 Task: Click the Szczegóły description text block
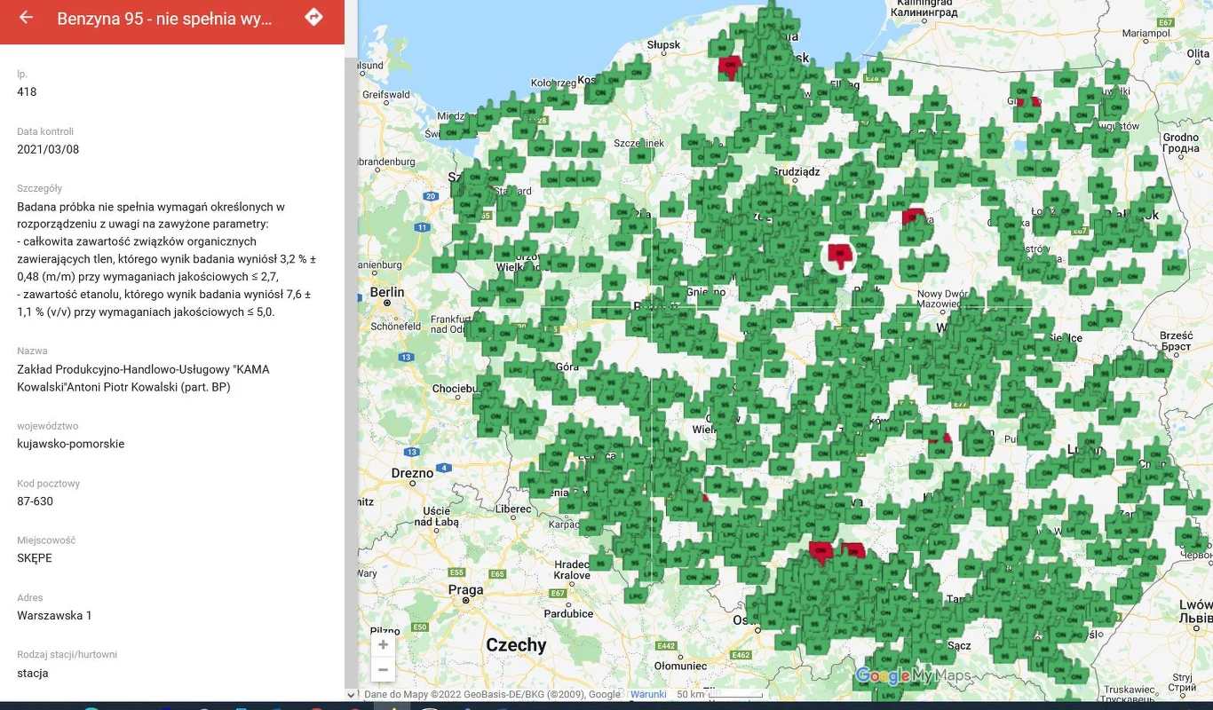pyautogui.click(x=166, y=258)
